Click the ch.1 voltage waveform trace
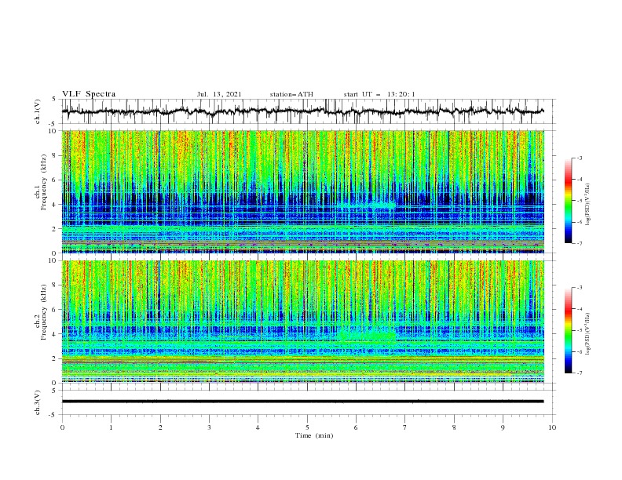The height and width of the screenshot is (480, 622). 302,111
